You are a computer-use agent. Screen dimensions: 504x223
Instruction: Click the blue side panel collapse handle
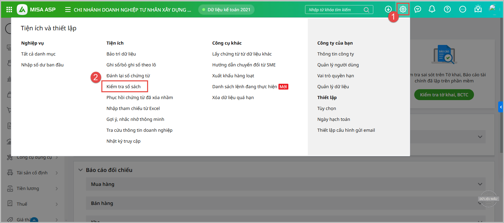coord(501,107)
